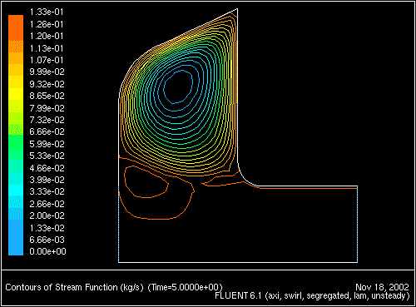Image resolution: width=416 pixels, height=307 pixels.
Task: Click the orange line along the right channel wall
Action: pyautogui.click(x=308, y=188)
